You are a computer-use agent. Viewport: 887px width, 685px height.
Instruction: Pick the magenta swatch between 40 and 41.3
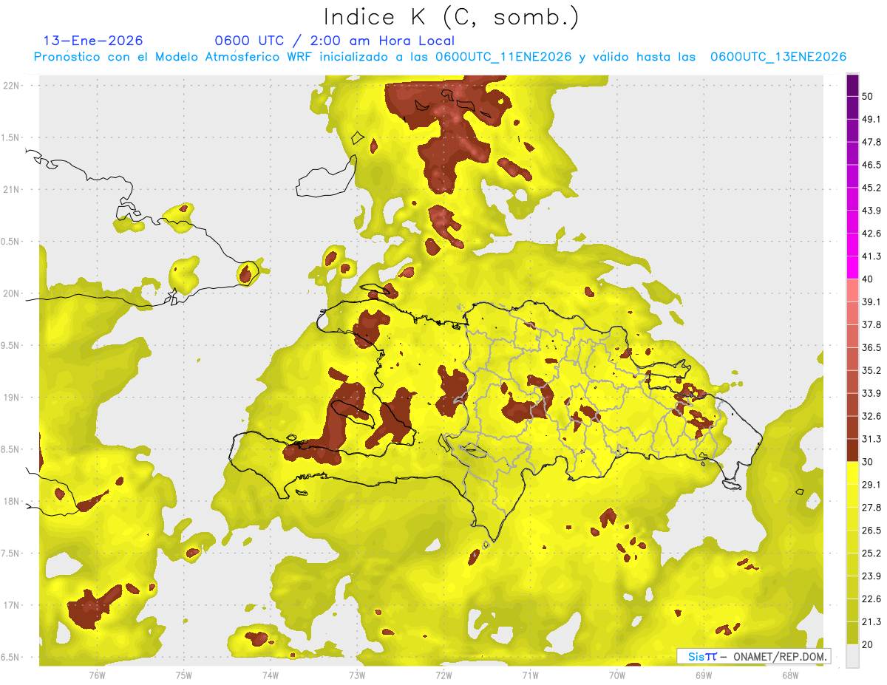tap(852, 267)
